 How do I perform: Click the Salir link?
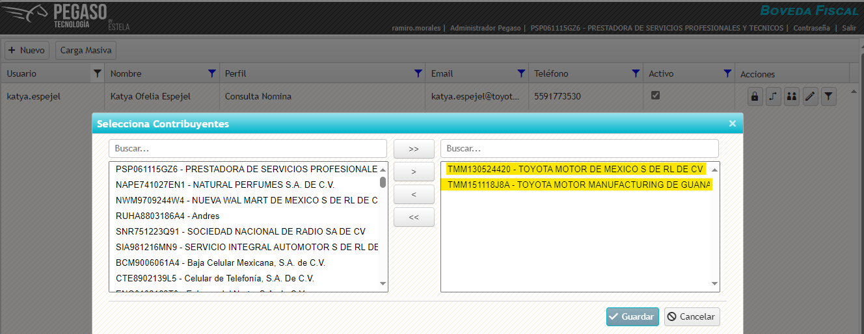pos(849,28)
